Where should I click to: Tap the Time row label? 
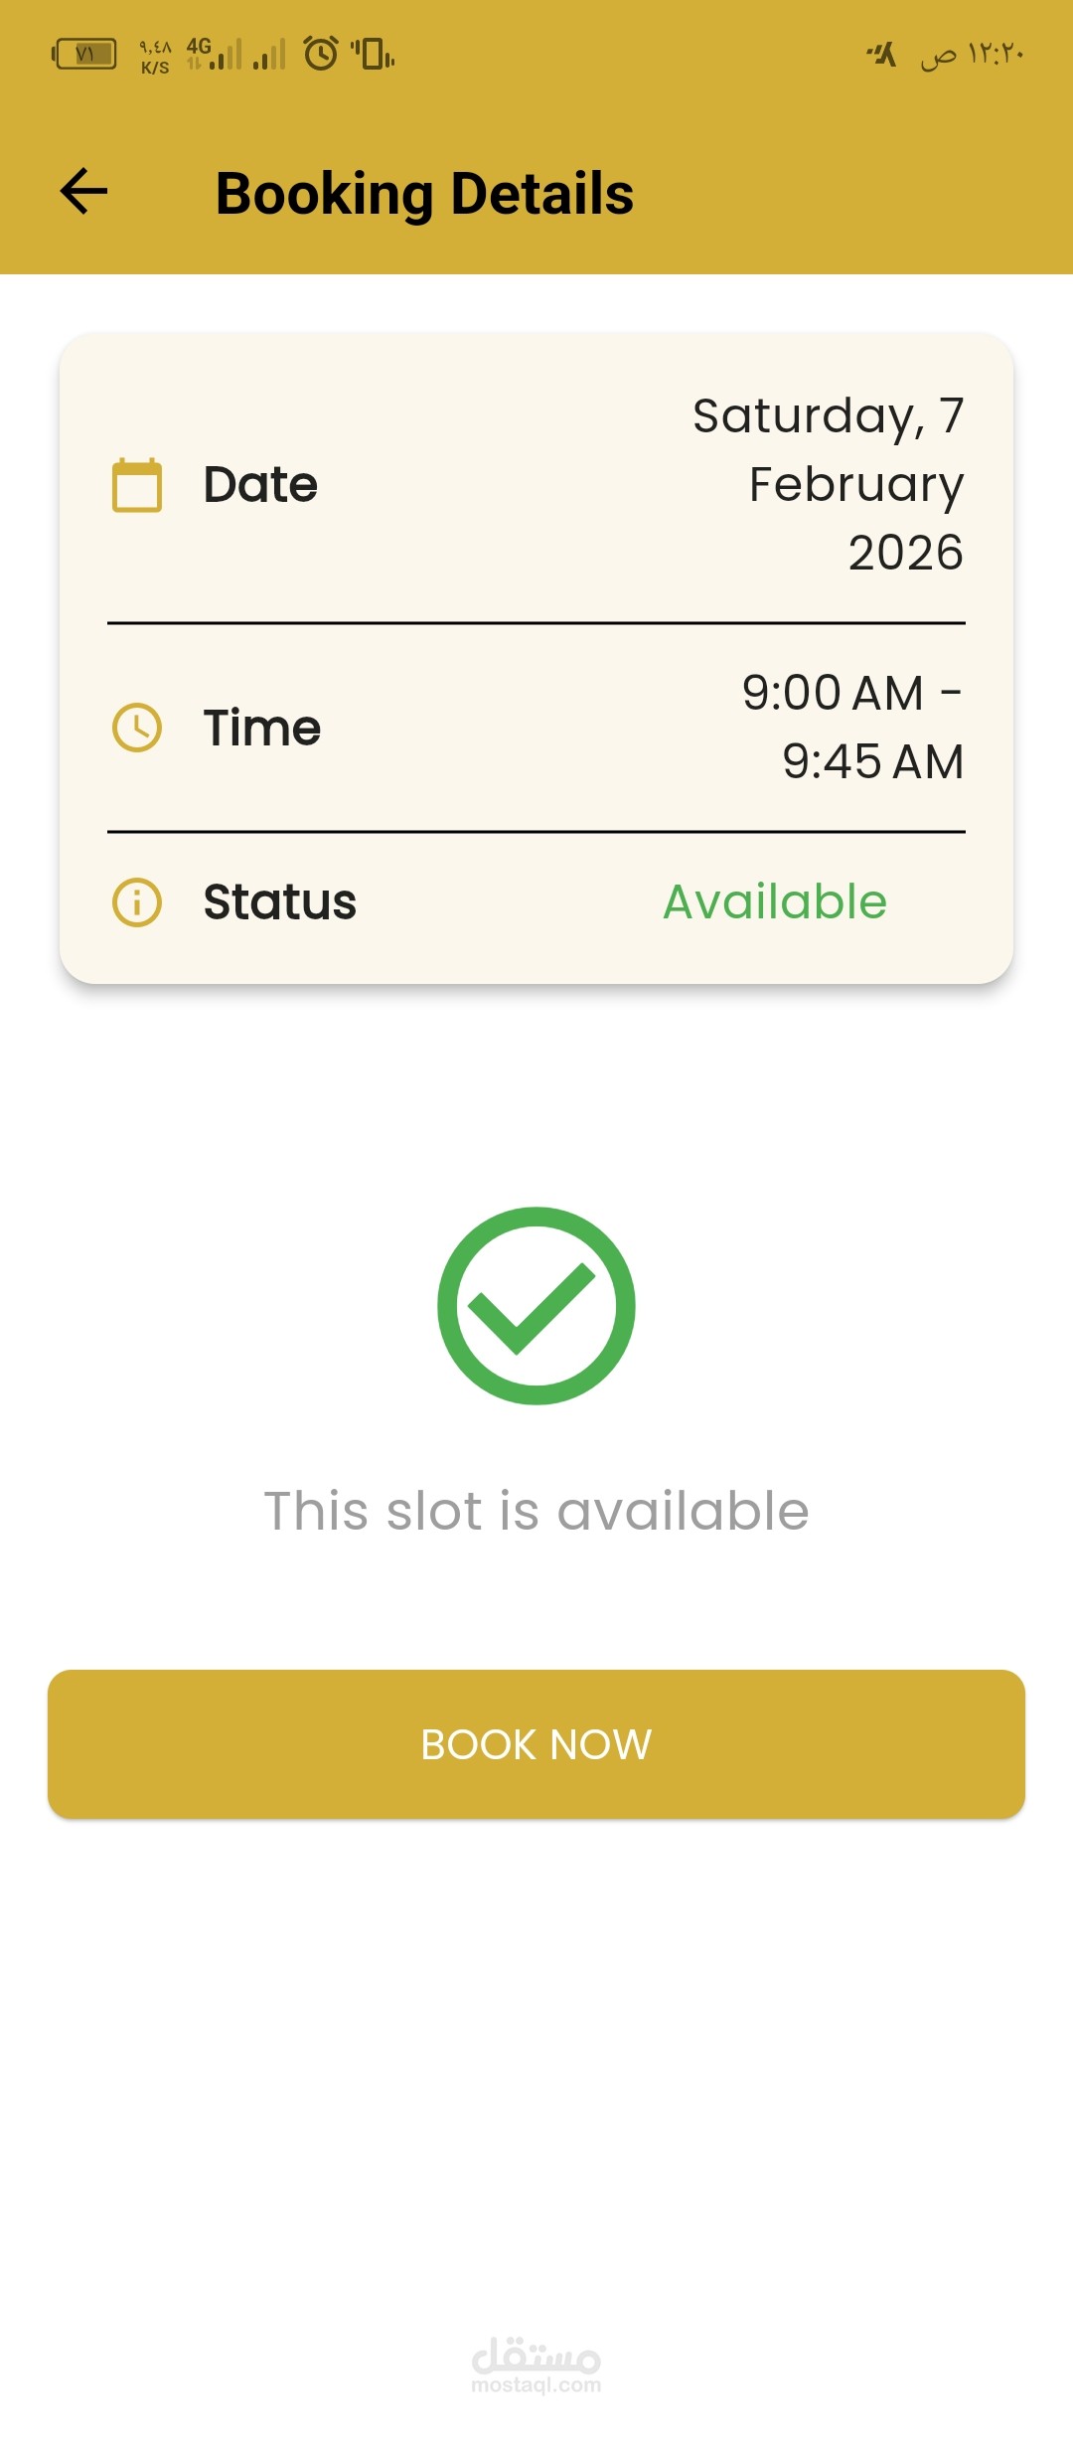pos(262,728)
